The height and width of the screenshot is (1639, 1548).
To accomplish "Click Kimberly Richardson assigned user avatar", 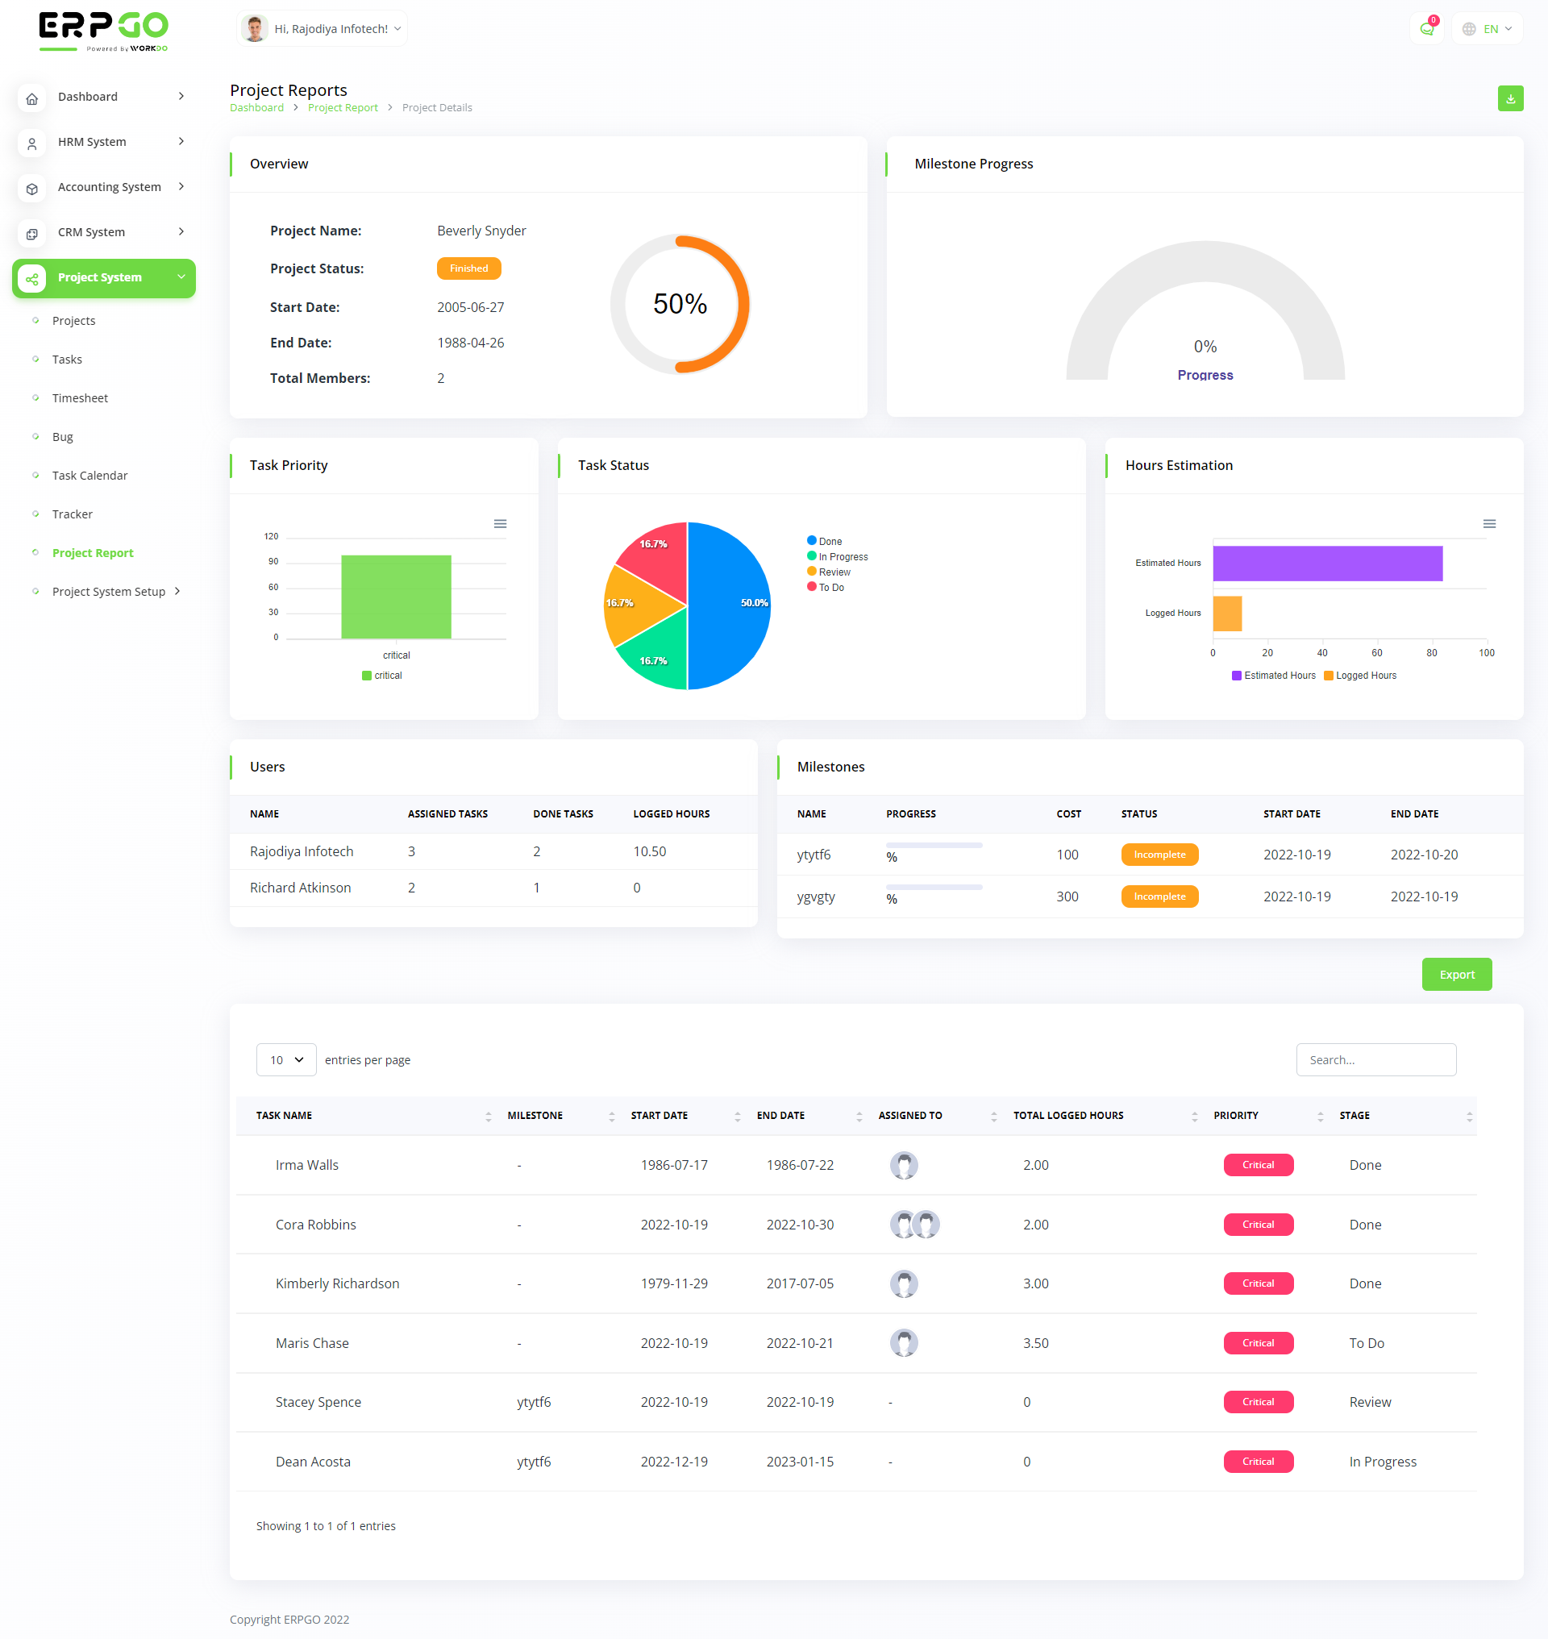I will click(904, 1284).
